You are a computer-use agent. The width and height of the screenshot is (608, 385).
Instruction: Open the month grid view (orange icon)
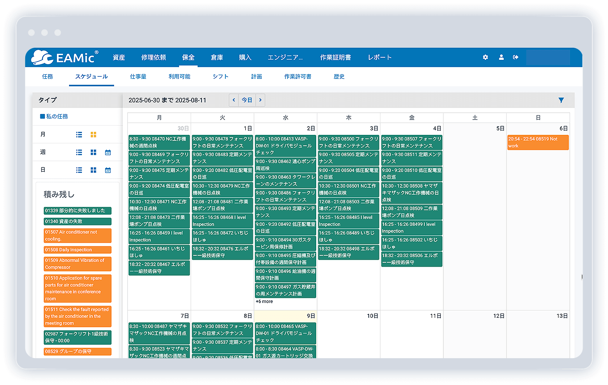[93, 134]
